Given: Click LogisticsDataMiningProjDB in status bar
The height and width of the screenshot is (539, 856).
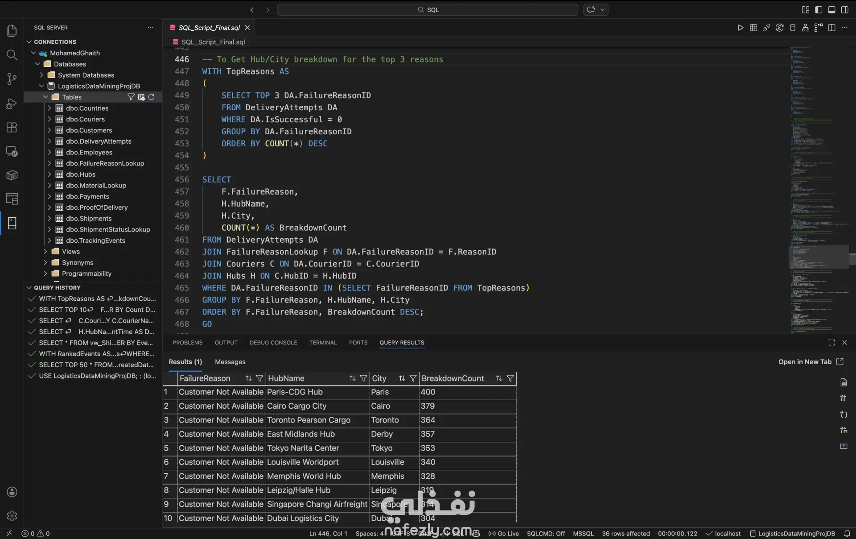Looking at the screenshot, I should 792,534.
